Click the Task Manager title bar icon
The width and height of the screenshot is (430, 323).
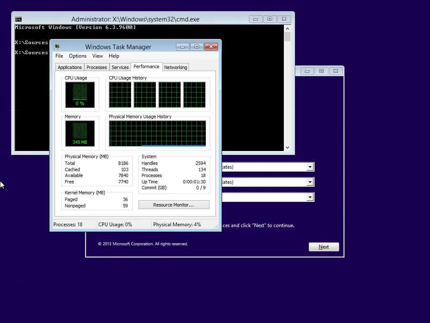[x=57, y=47]
